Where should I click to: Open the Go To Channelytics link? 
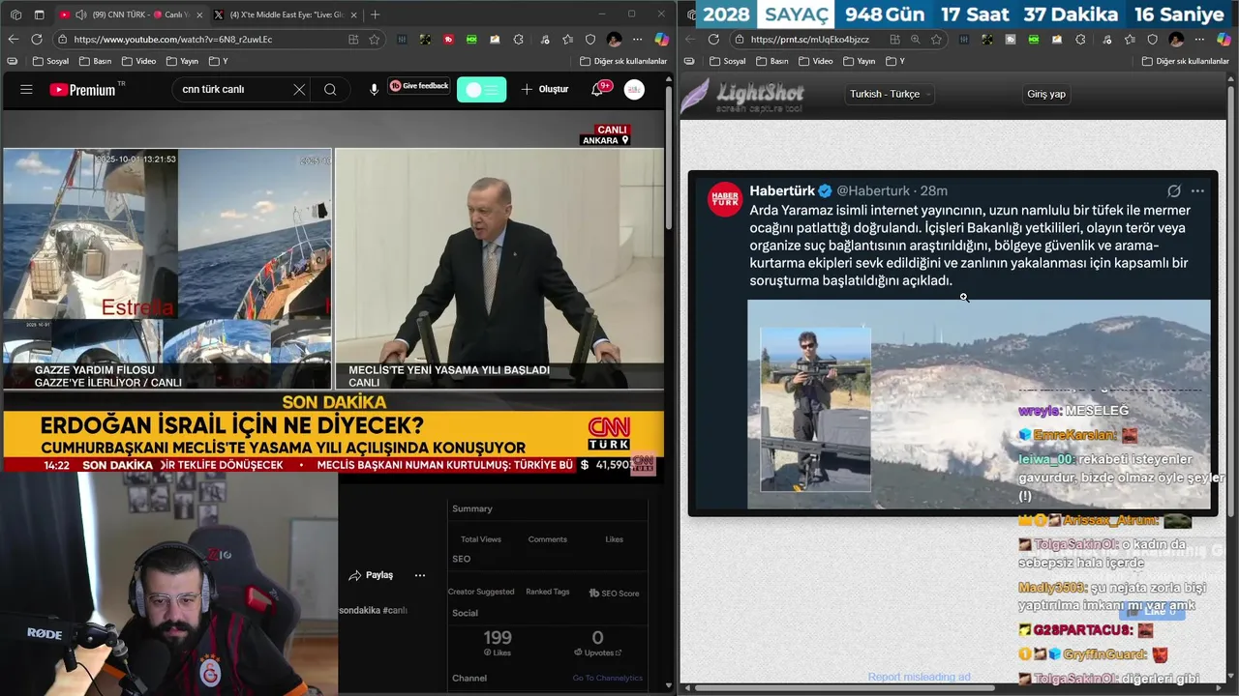(x=608, y=678)
